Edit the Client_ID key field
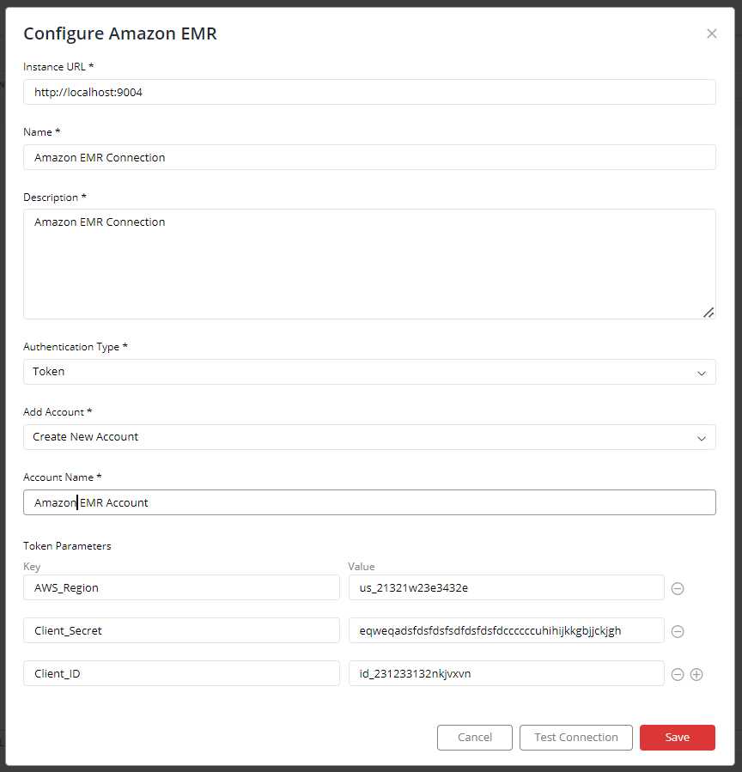The height and width of the screenshot is (772, 742). (181, 673)
